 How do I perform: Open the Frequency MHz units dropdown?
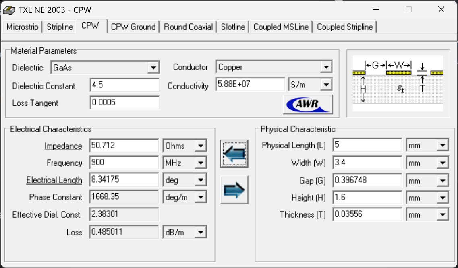pyautogui.click(x=201, y=163)
